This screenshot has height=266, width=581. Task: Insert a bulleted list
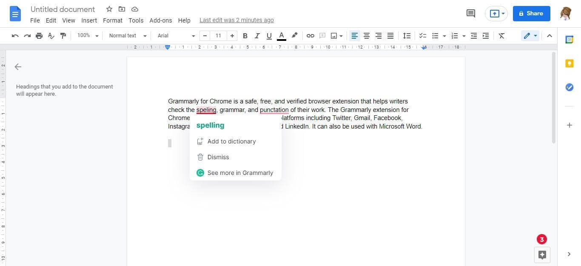coord(435,36)
